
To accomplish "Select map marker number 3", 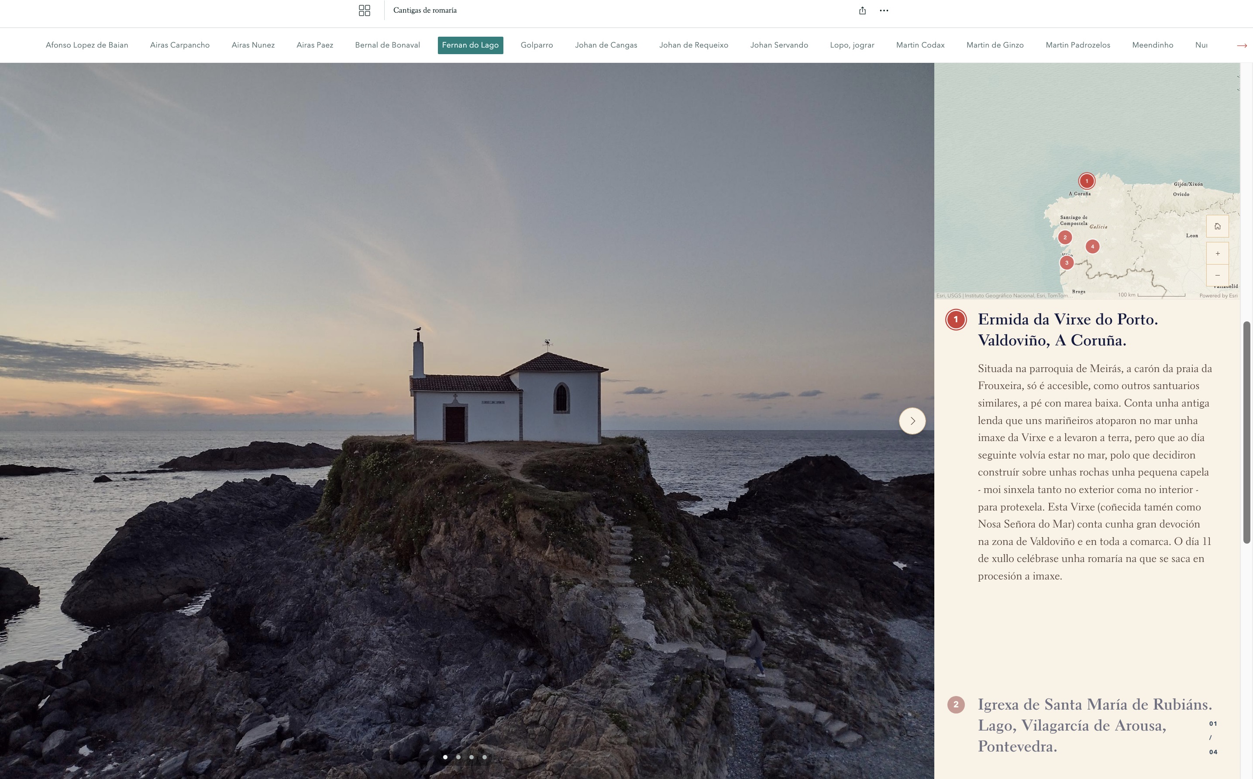I will point(1066,263).
